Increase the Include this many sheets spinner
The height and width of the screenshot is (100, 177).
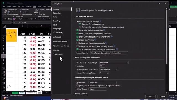(x=108, y=72)
